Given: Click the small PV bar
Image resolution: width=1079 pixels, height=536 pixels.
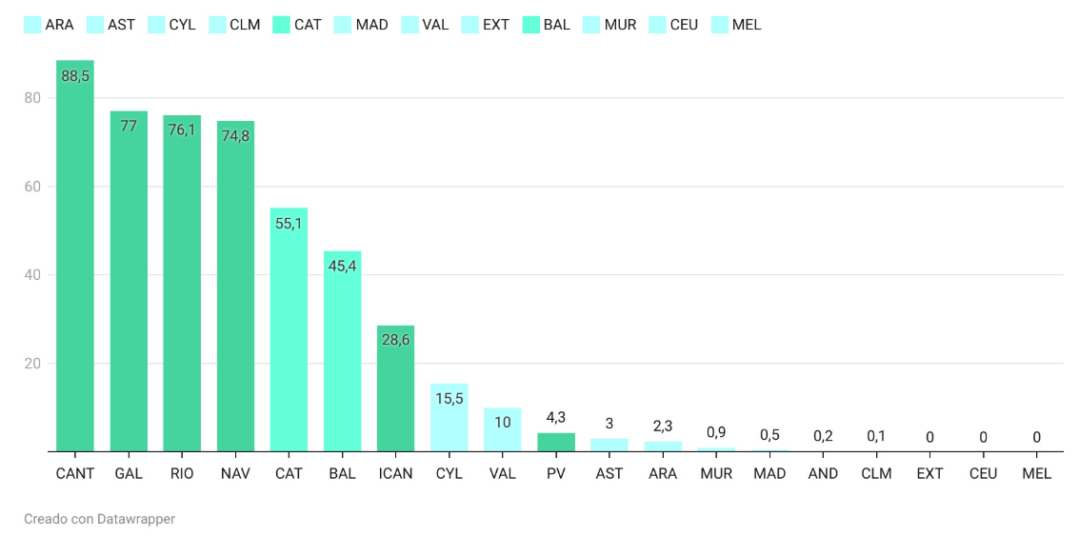Looking at the screenshot, I should click(556, 443).
